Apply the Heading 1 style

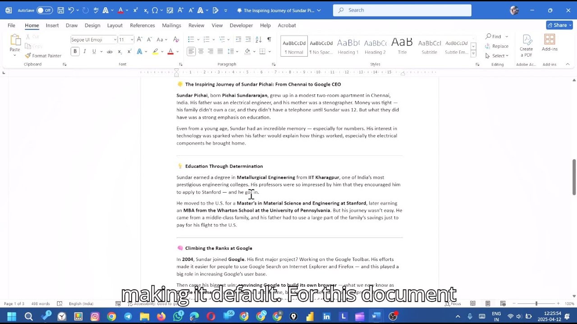[x=348, y=46]
